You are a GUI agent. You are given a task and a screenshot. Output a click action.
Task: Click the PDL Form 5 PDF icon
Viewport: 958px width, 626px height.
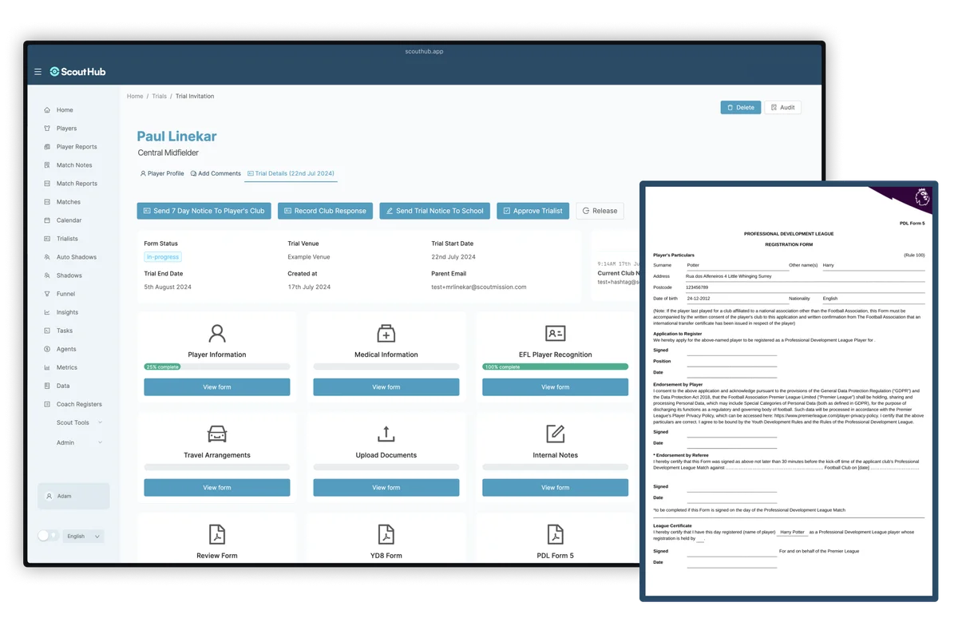(556, 534)
